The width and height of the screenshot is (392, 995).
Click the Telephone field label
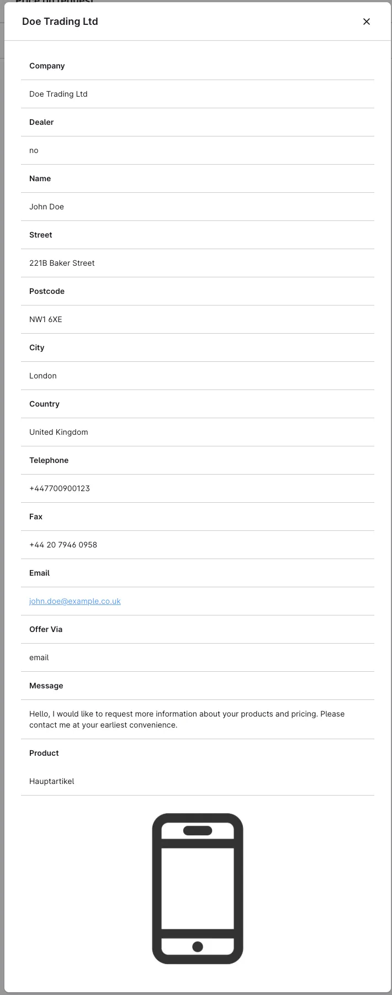pos(49,460)
